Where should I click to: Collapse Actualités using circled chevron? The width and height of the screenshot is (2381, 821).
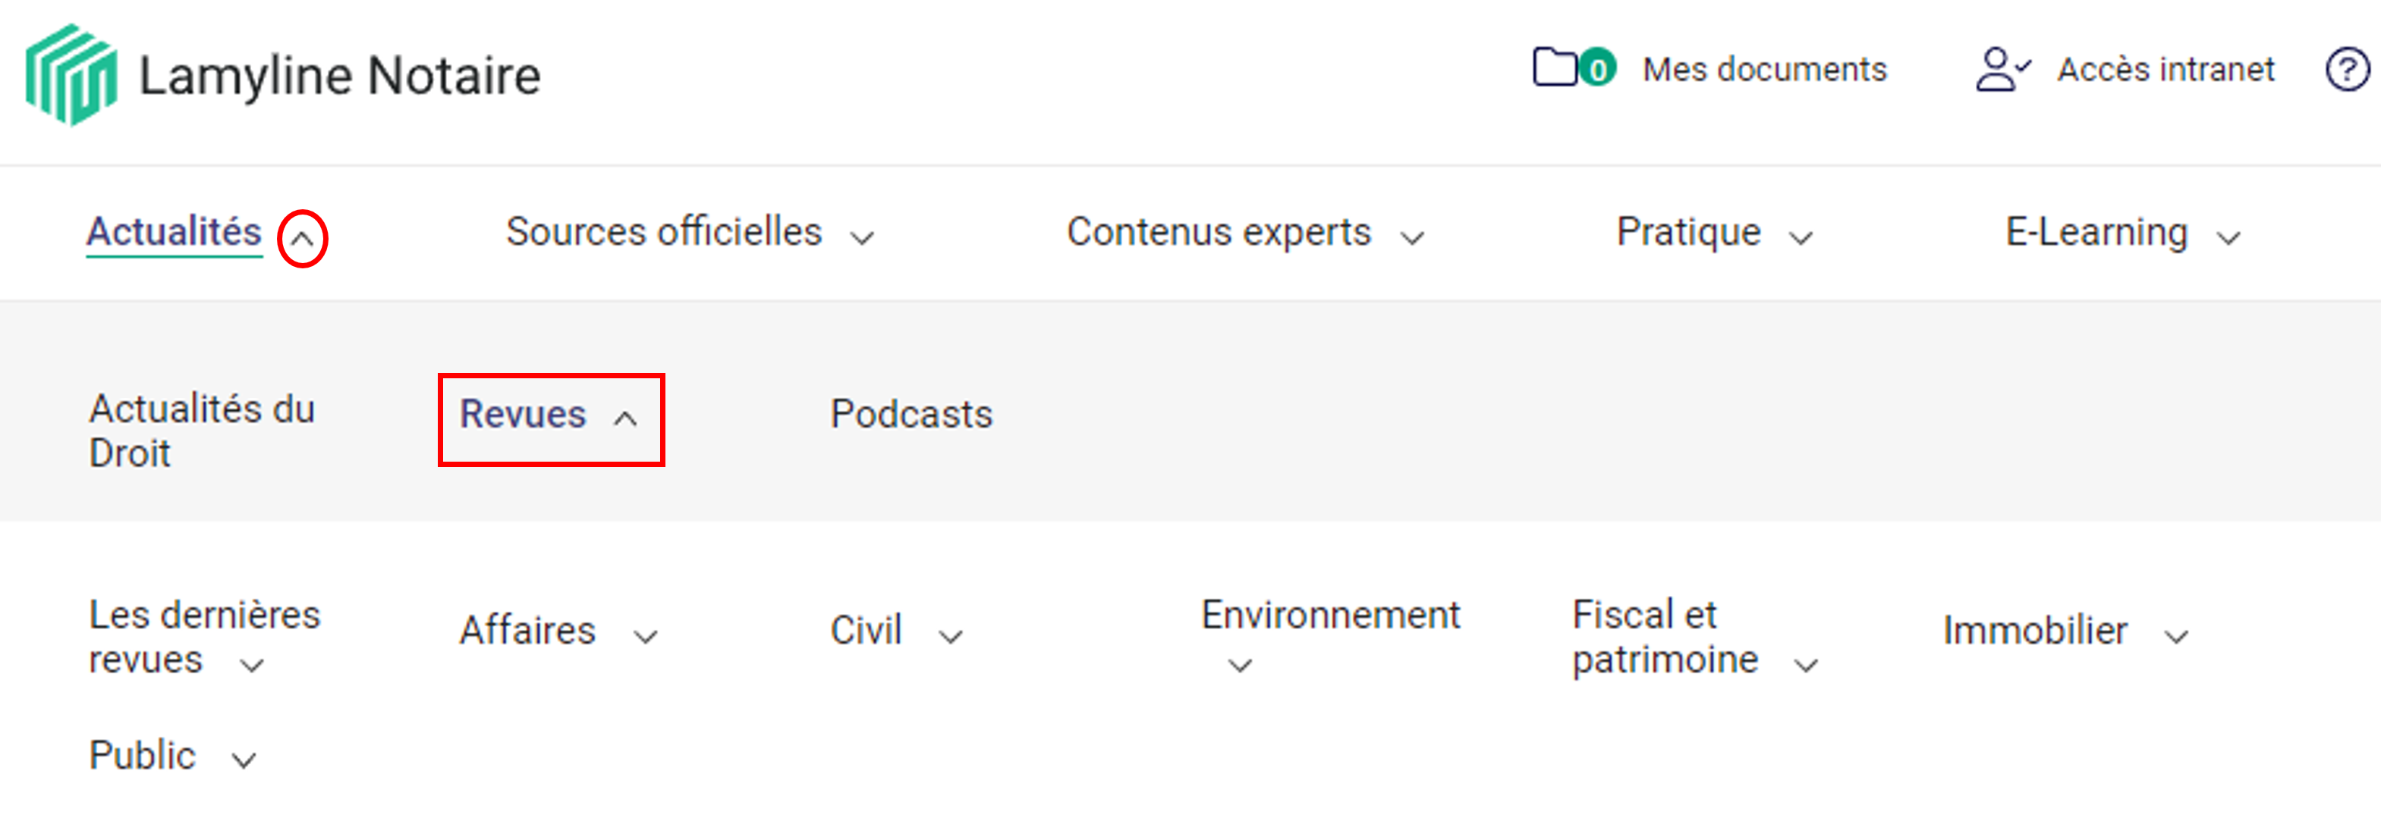tap(302, 240)
